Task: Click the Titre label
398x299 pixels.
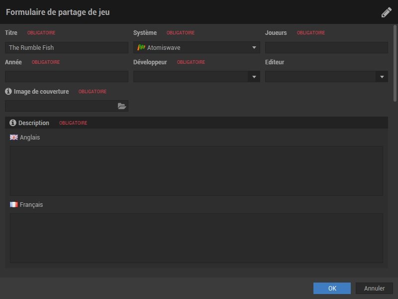Action: [11, 33]
